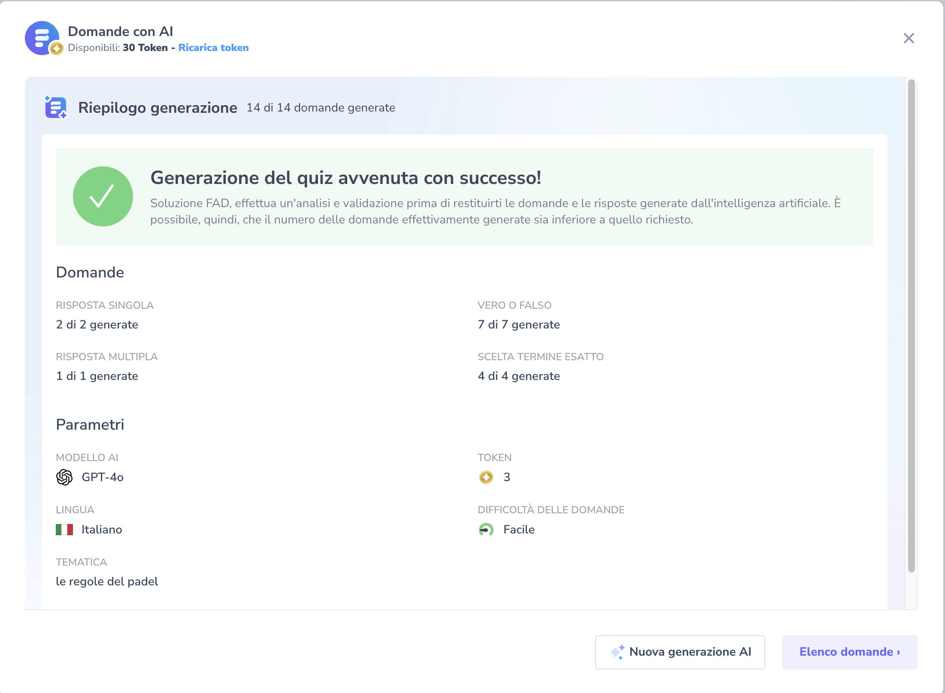The width and height of the screenshot is (945, 693).
Task: Open the Ricarica token link
Action: [213, 48]
